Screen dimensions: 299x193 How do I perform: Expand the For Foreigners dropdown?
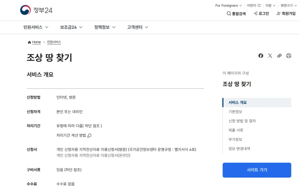(x=228, y=6)
